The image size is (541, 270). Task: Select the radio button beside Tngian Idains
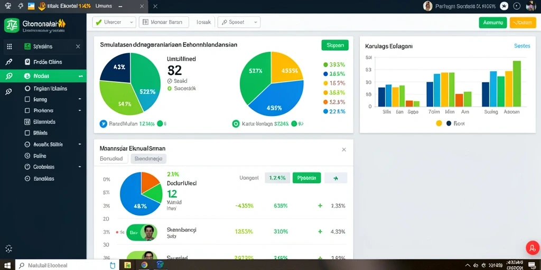pos(27,89)
